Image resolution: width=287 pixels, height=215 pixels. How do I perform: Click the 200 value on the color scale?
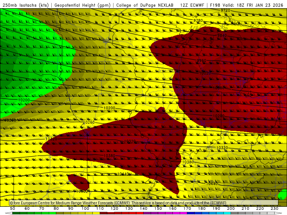coord(231,209)
